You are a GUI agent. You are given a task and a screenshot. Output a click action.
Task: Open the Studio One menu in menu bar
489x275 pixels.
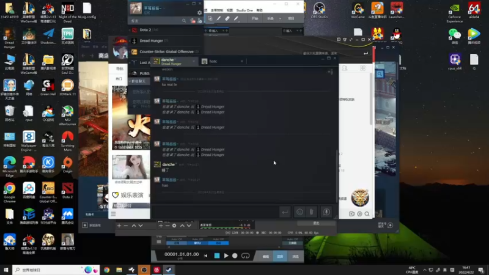pyautogui.click(x=244, y=10)
